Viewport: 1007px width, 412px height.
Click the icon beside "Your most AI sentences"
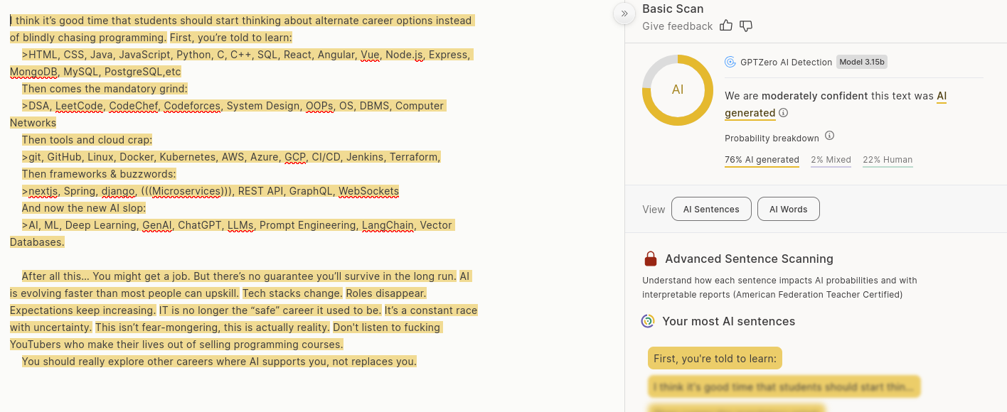(648, 321)
